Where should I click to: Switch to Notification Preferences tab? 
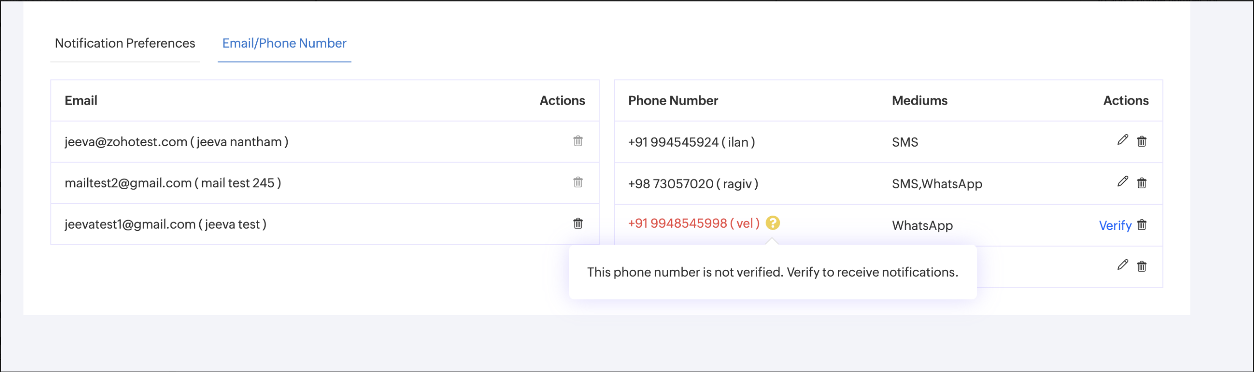coord(125,43)
